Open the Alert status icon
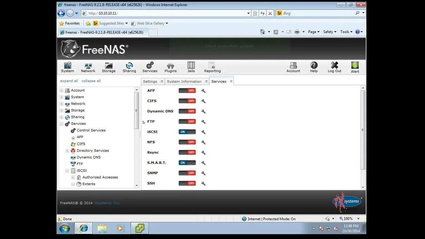This screenshot has height=239, width=425. coord(355,67)
